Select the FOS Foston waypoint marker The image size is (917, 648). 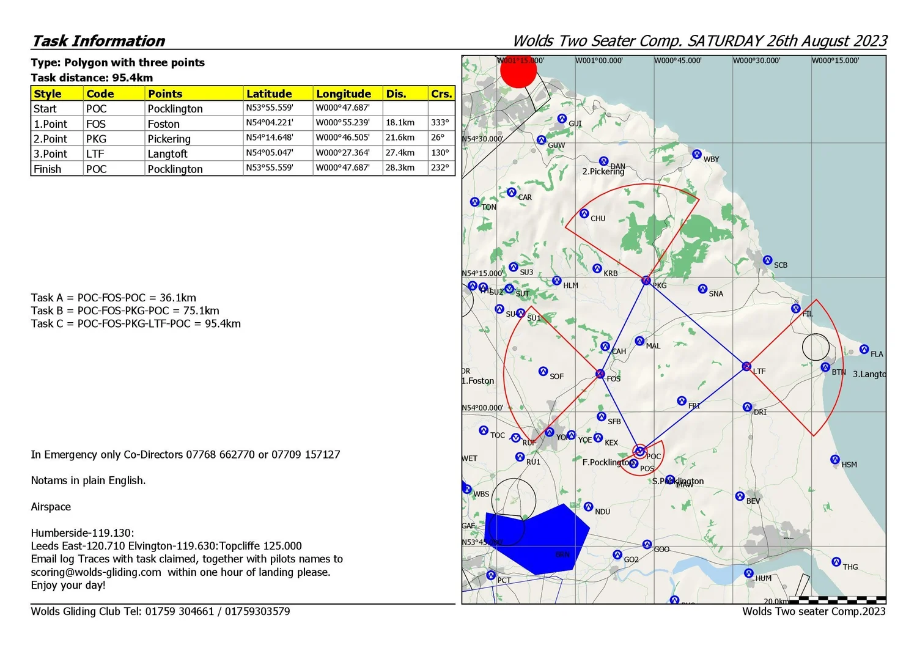click(x=600, y=374)
